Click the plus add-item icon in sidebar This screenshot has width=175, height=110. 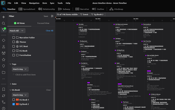[x=4, y=17]
